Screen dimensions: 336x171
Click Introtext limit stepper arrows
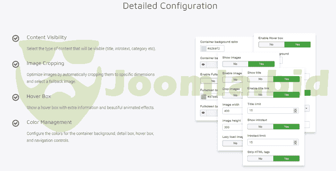[x=295, y=142]
